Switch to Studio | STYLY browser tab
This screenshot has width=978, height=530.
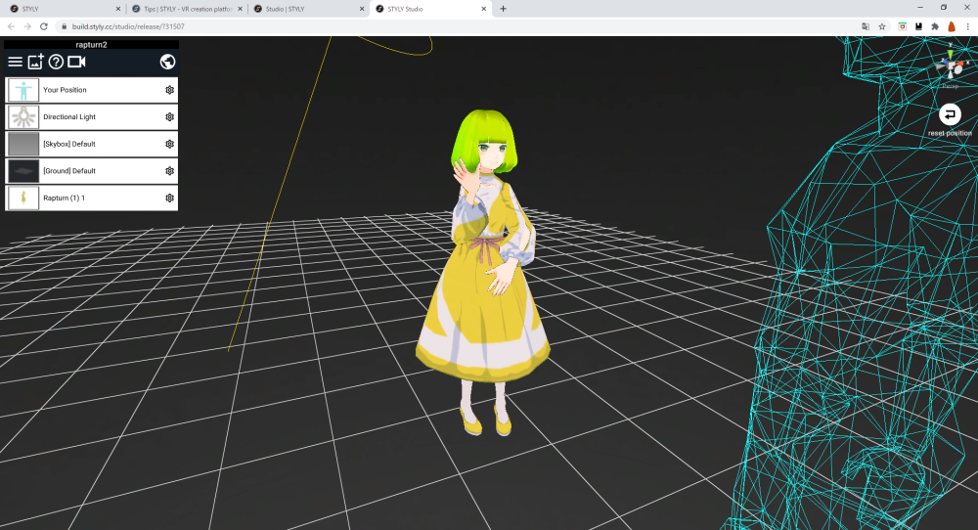[309, 9]
